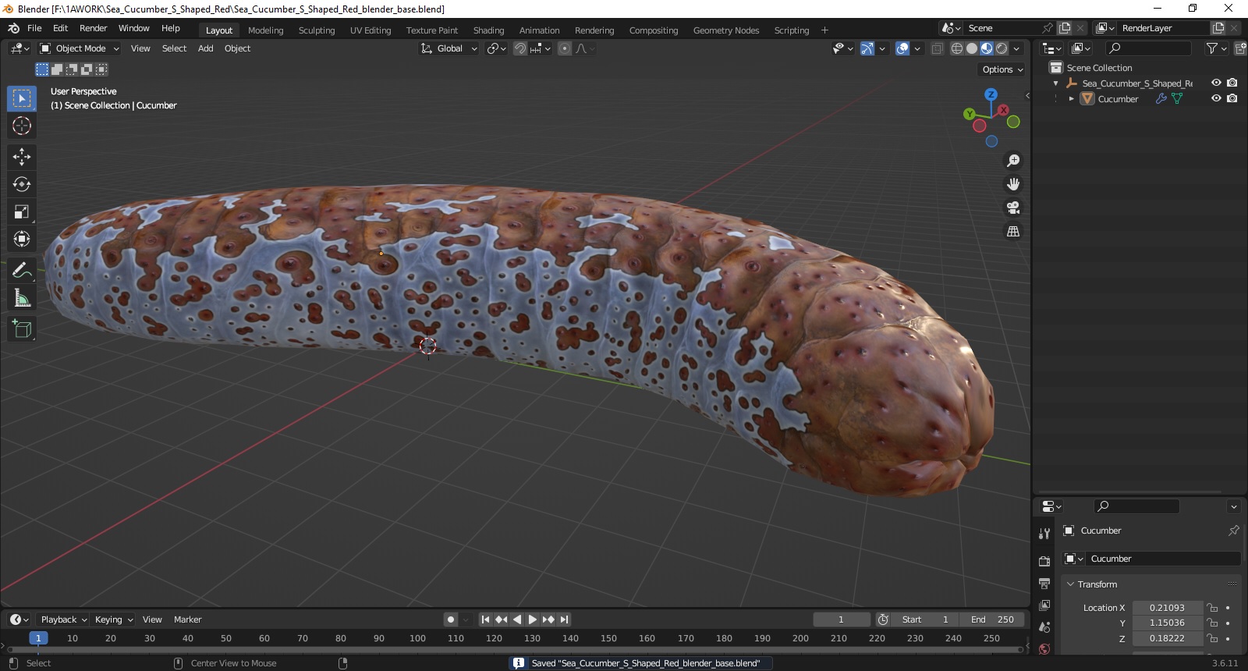This screenshot has width=1248, height=671.
Task: Open the Keying dropdown
Action: 114,620
